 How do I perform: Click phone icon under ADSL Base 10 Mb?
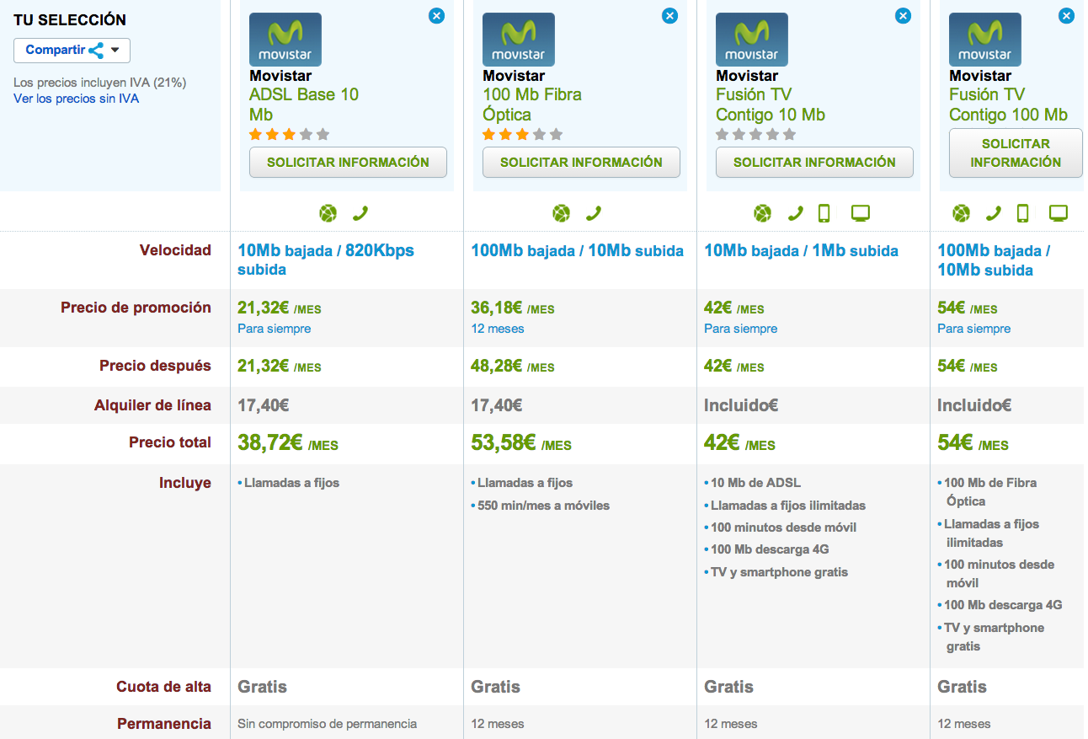coord(360,214)
